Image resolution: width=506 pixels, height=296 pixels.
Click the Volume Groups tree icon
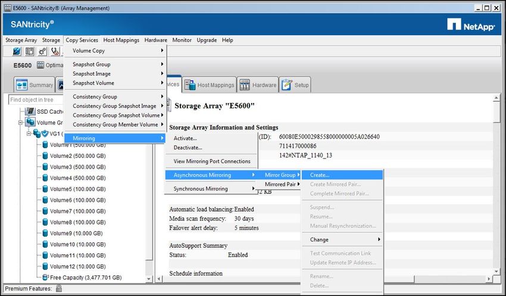coord(30,122)
